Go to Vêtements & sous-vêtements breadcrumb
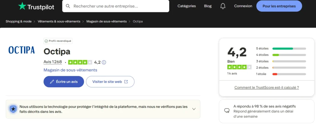The image size is (316, 125). point(59,21)
